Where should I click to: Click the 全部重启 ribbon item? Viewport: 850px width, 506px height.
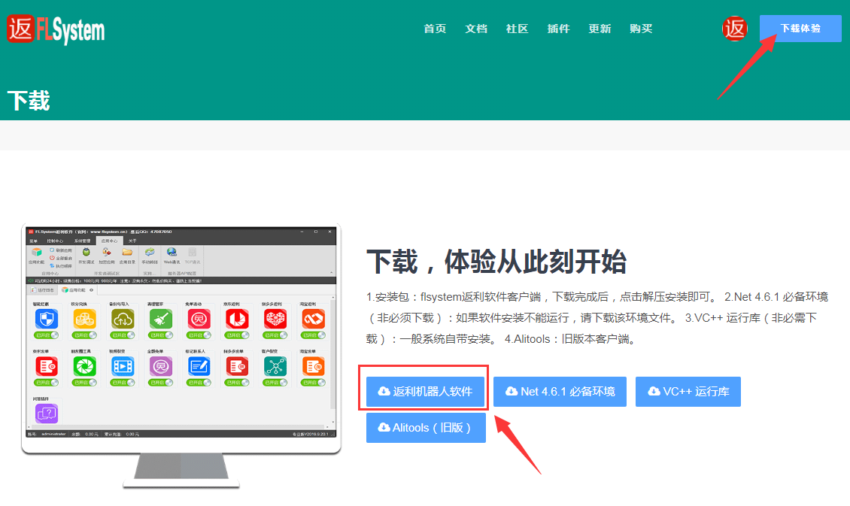61,258
